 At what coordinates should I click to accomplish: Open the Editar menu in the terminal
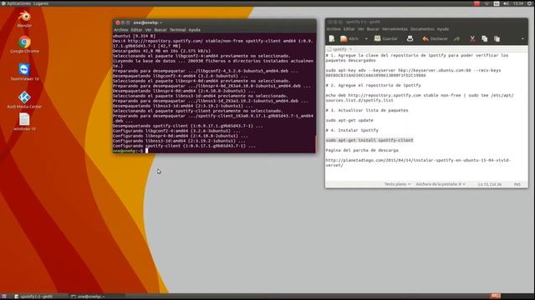pyautogui.click(x=136, y=30)
